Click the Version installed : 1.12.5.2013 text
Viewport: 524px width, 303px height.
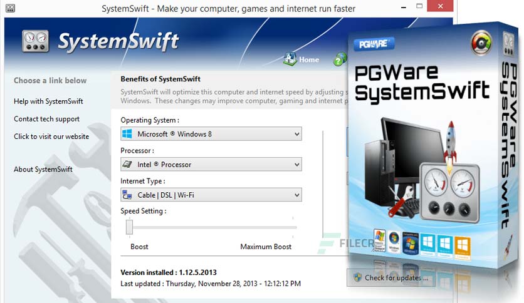click(x=169, y=272)
